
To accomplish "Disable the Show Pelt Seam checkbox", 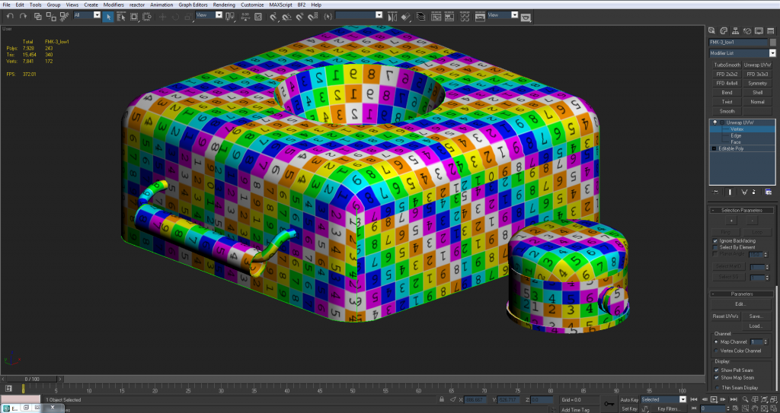I will click(717, 370).
